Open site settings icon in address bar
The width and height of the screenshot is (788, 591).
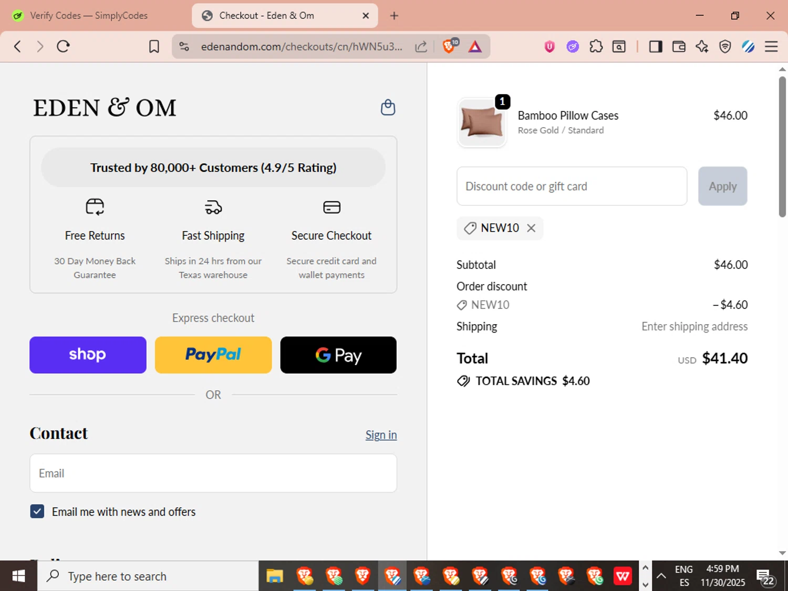click(x=184, y=46)
